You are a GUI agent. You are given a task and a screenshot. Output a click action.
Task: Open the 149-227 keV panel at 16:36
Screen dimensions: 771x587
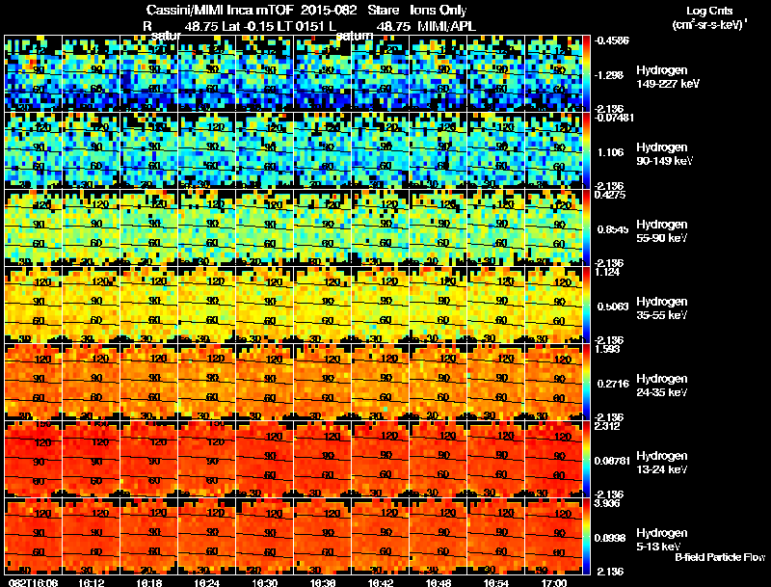tap(323, 73)
